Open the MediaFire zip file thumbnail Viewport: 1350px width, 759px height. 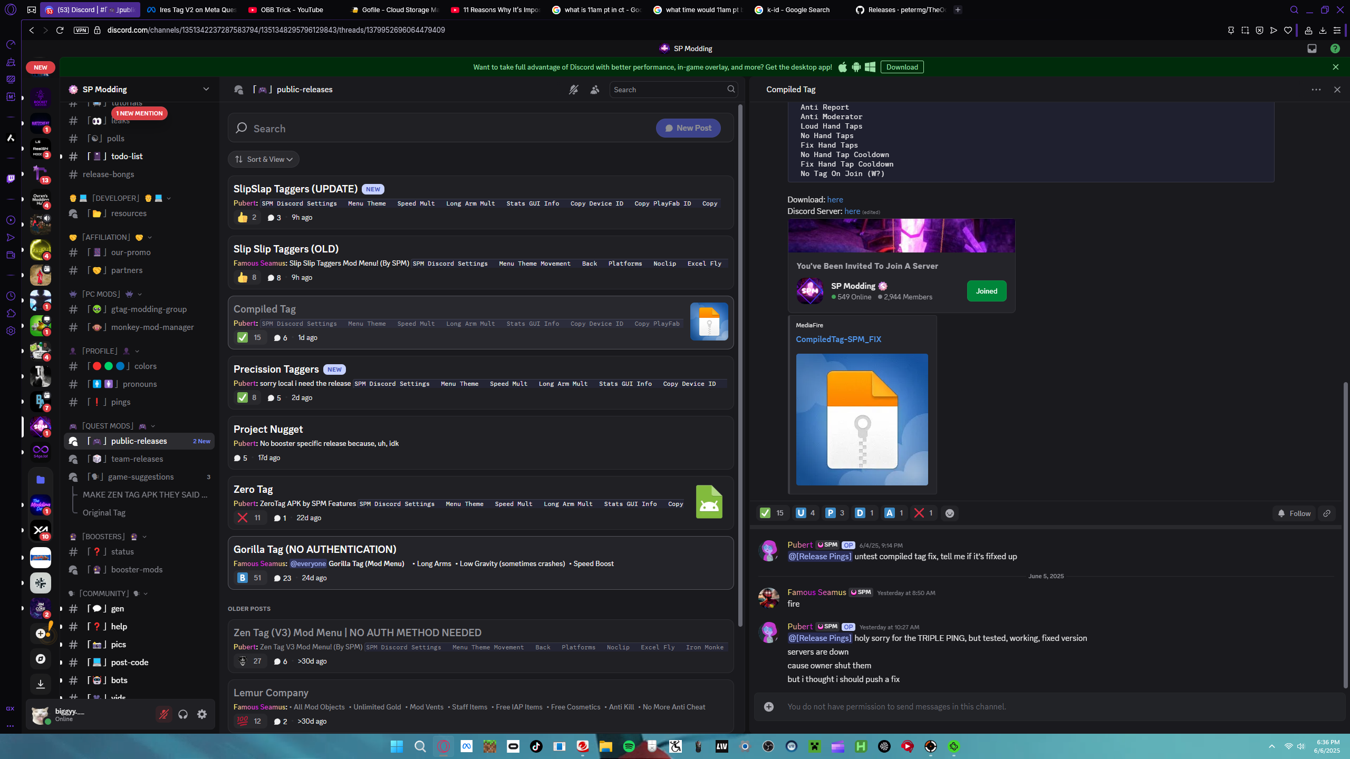862,420
